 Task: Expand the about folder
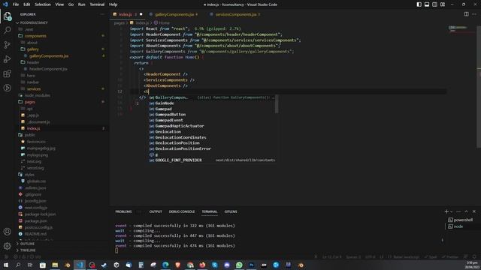(x=32, y=43)
